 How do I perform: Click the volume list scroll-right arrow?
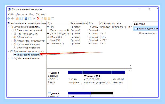(130, 66)
